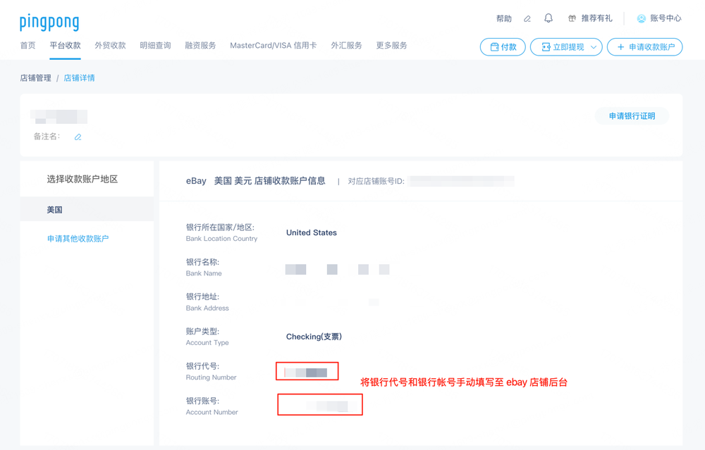Click the notification bell icon

pyautogui.click(x=548, y=18)
